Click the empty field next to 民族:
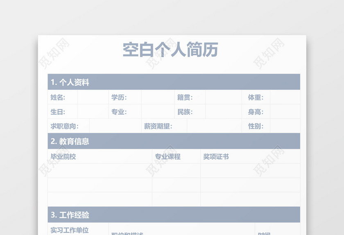 point(224,111)
